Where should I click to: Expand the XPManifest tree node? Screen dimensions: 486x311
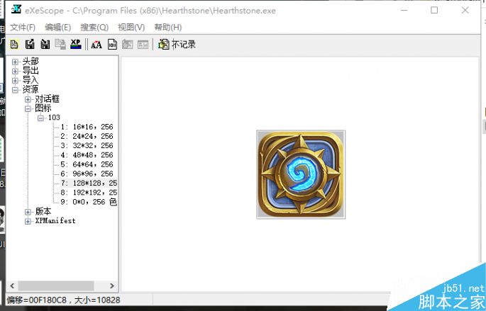[28, 221]
